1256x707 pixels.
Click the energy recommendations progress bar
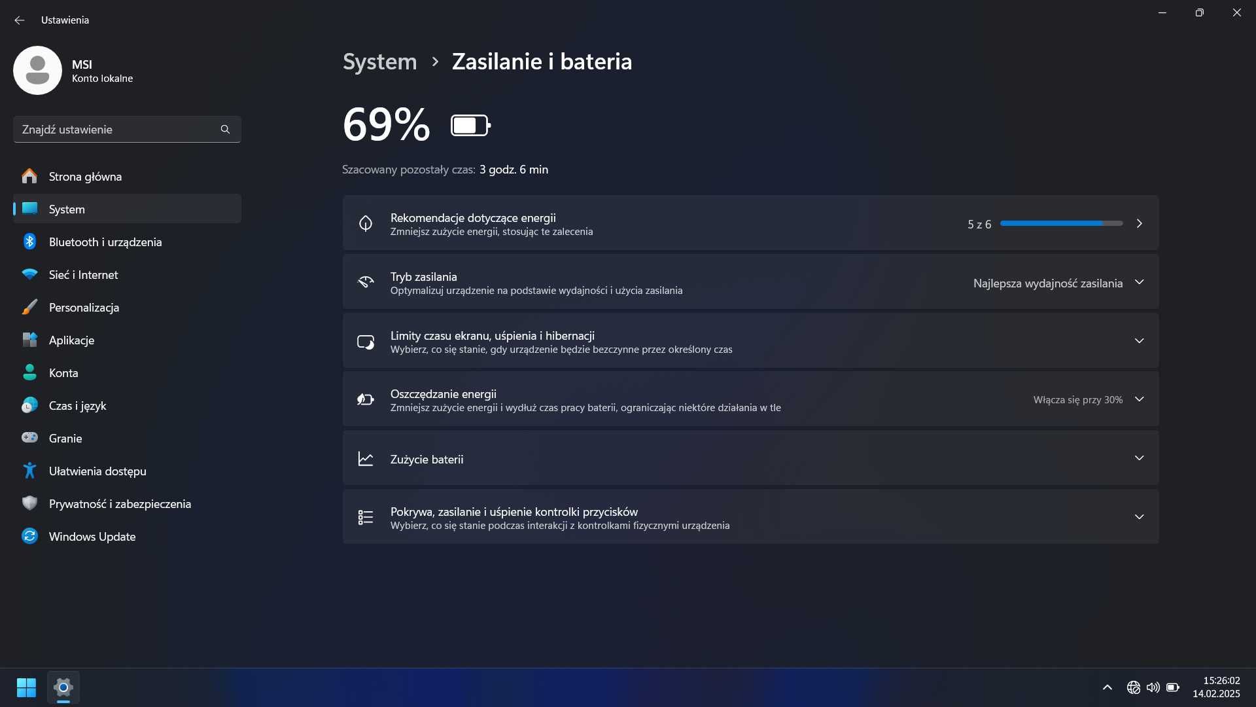tap(1061, 224)
